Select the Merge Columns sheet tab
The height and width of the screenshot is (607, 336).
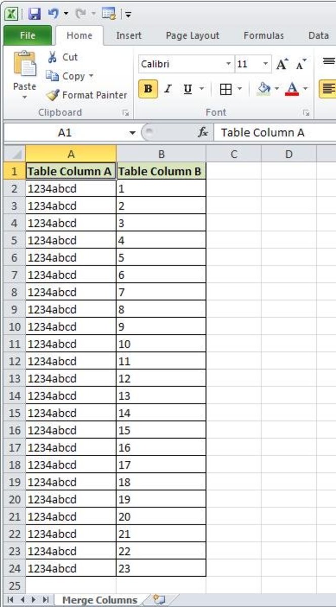tap(98, 599)
